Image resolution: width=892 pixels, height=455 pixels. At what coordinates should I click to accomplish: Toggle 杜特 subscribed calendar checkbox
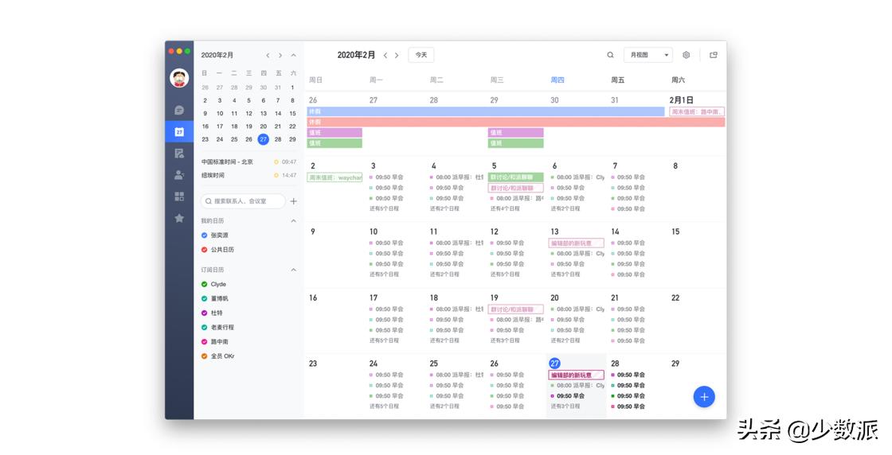pyautogui.click(x=204, y=313)
